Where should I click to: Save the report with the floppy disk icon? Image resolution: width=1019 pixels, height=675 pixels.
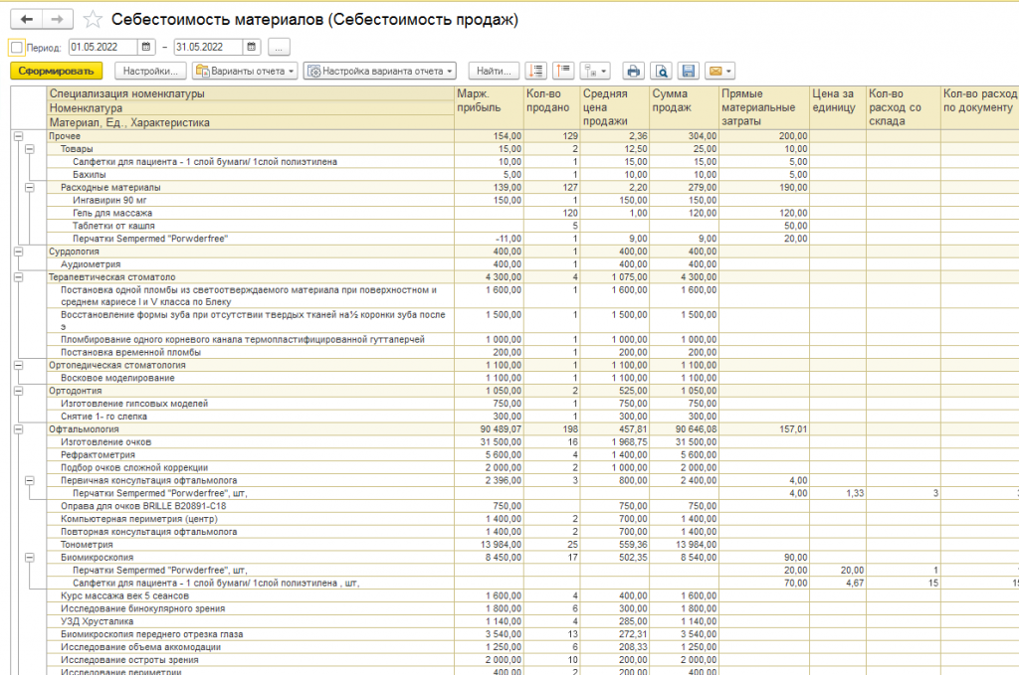point(689,71)
